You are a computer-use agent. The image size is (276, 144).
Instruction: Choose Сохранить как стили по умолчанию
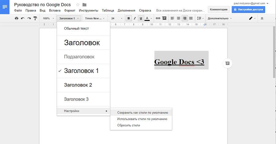(141, 113)
